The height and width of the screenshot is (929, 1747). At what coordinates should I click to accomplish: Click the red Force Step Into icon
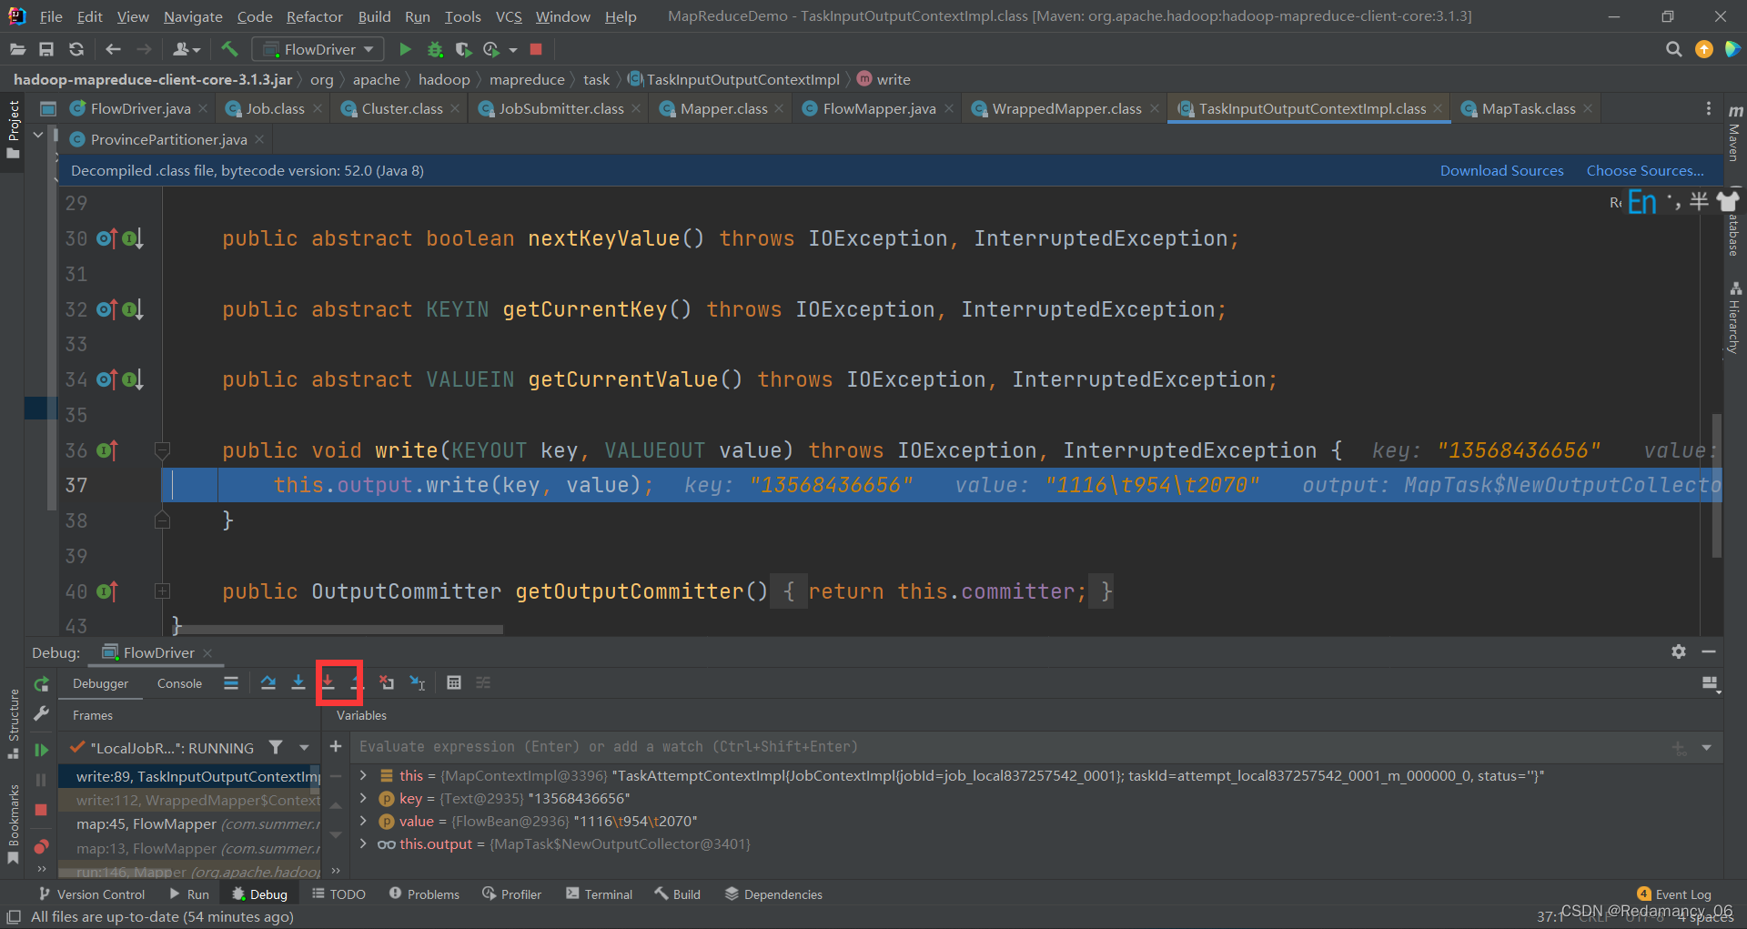[328, 682]
